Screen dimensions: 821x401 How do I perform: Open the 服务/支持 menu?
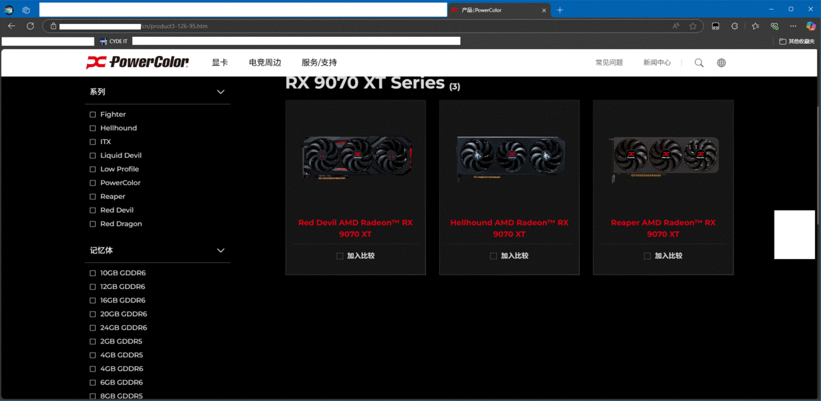pyautogui.click(x=319, y=62)
